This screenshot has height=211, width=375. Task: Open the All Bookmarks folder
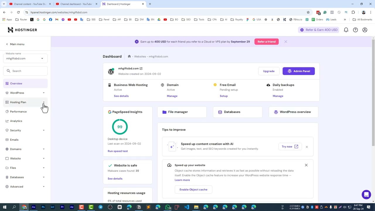click(x=362, y=20)
